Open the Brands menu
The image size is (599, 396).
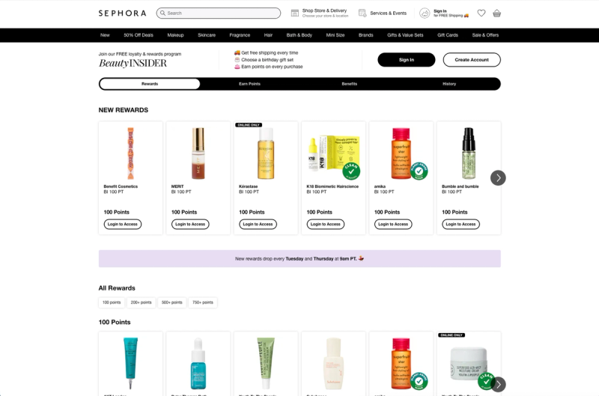click(365, 35)
